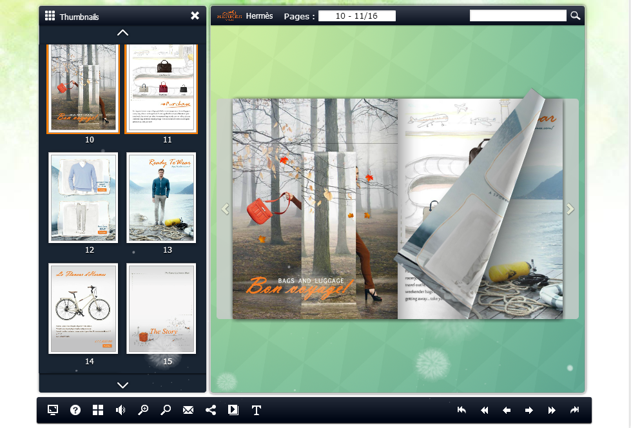Click the Hermès logo in the header

click(229, 14)
